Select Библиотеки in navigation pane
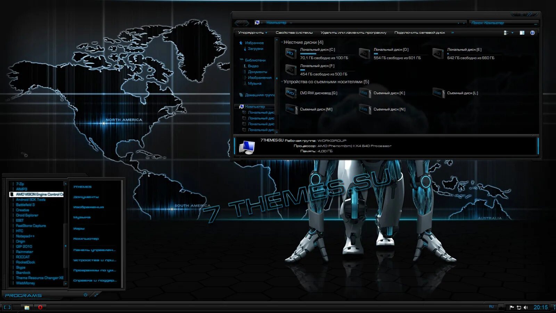 pos(255,60)
